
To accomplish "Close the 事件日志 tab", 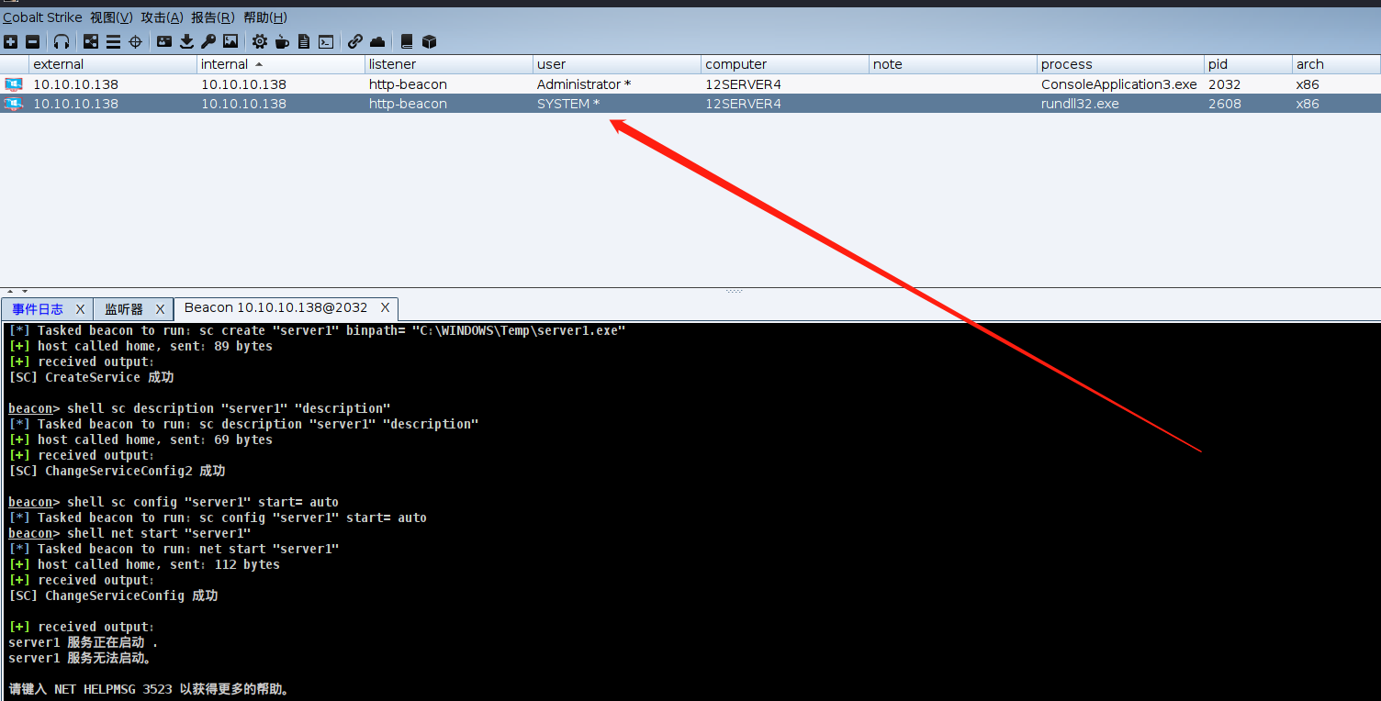I will coord(80,309).
